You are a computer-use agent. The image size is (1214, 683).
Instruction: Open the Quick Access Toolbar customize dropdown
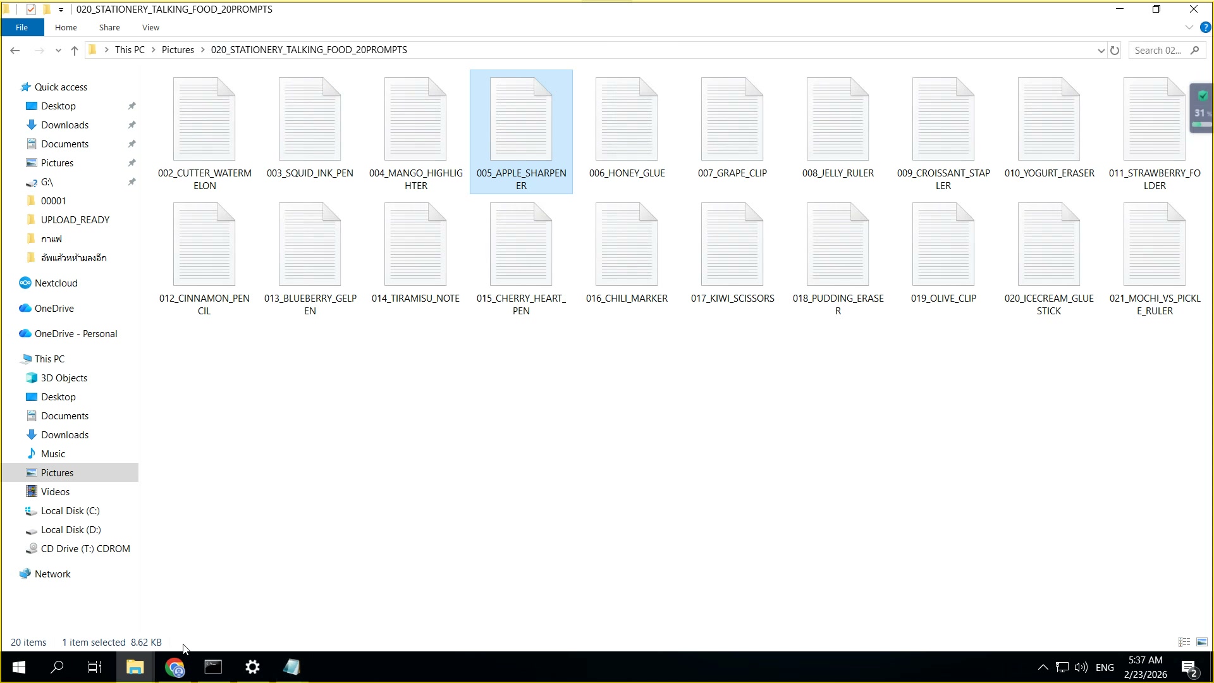click(x=61, y=9)
